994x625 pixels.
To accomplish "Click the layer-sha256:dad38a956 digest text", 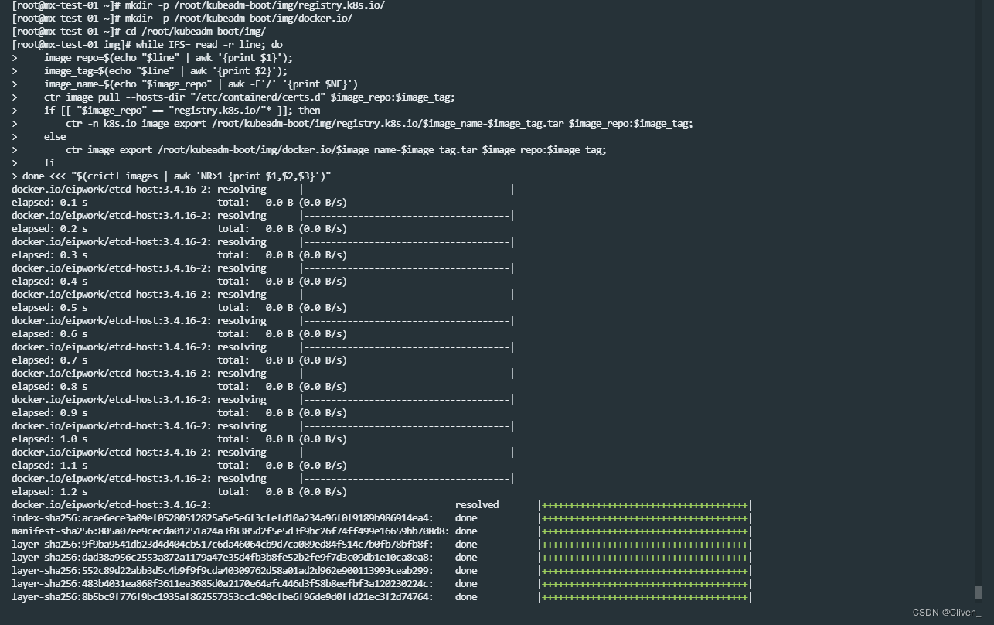I will [223, 558].
